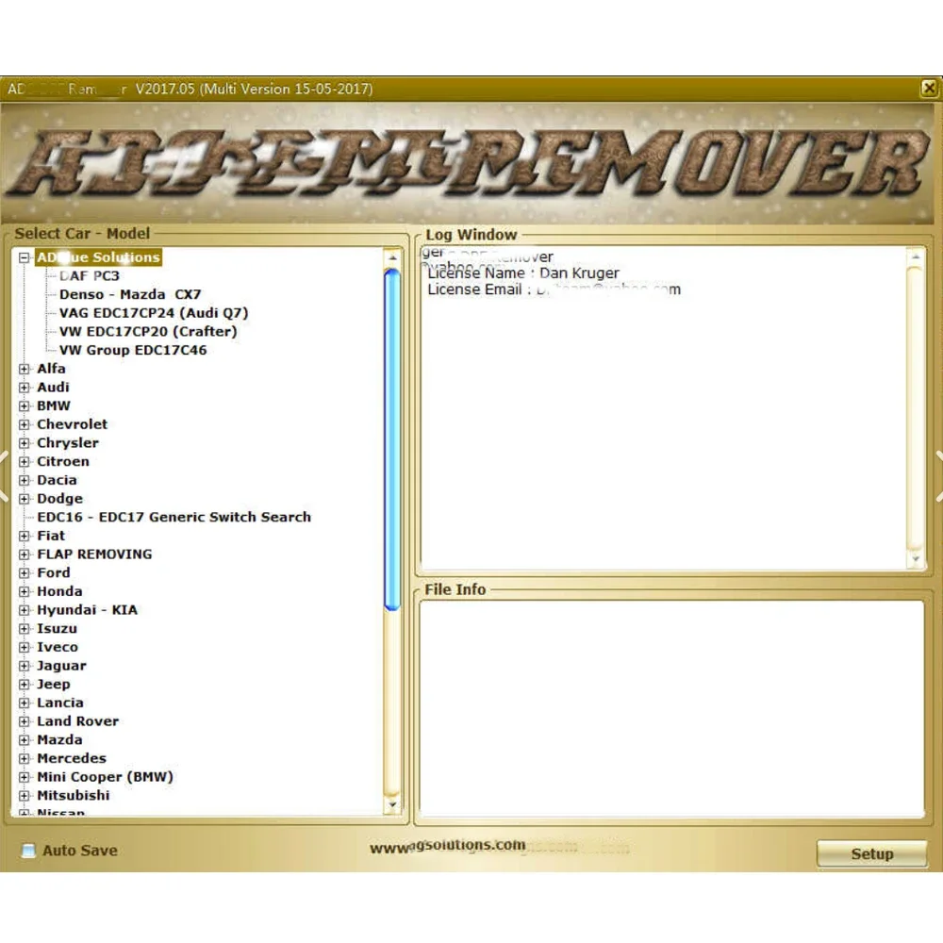Image resolution: width=943 pixels, height=943 pixels.
Task: Select the Land Rover label
Action: tap(77, 721)
